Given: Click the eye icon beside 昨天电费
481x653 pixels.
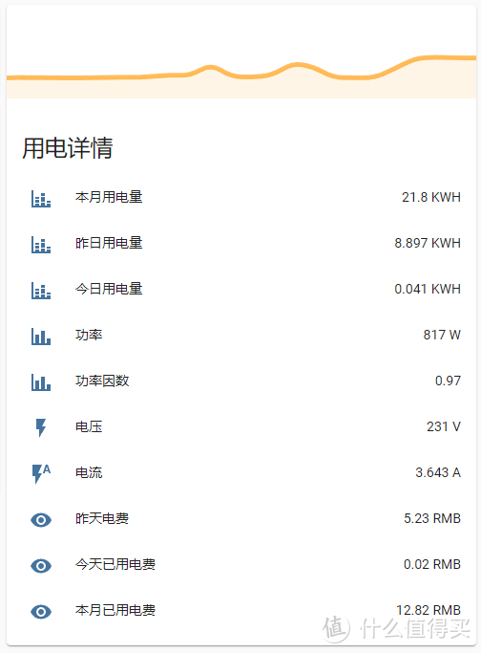Looking at the screenshot, I should 41,520.
